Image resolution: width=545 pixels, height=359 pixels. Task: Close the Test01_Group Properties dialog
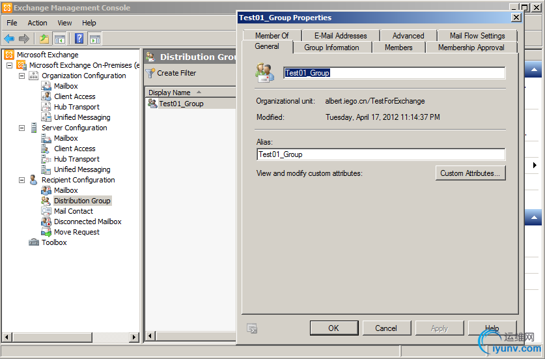516,18
